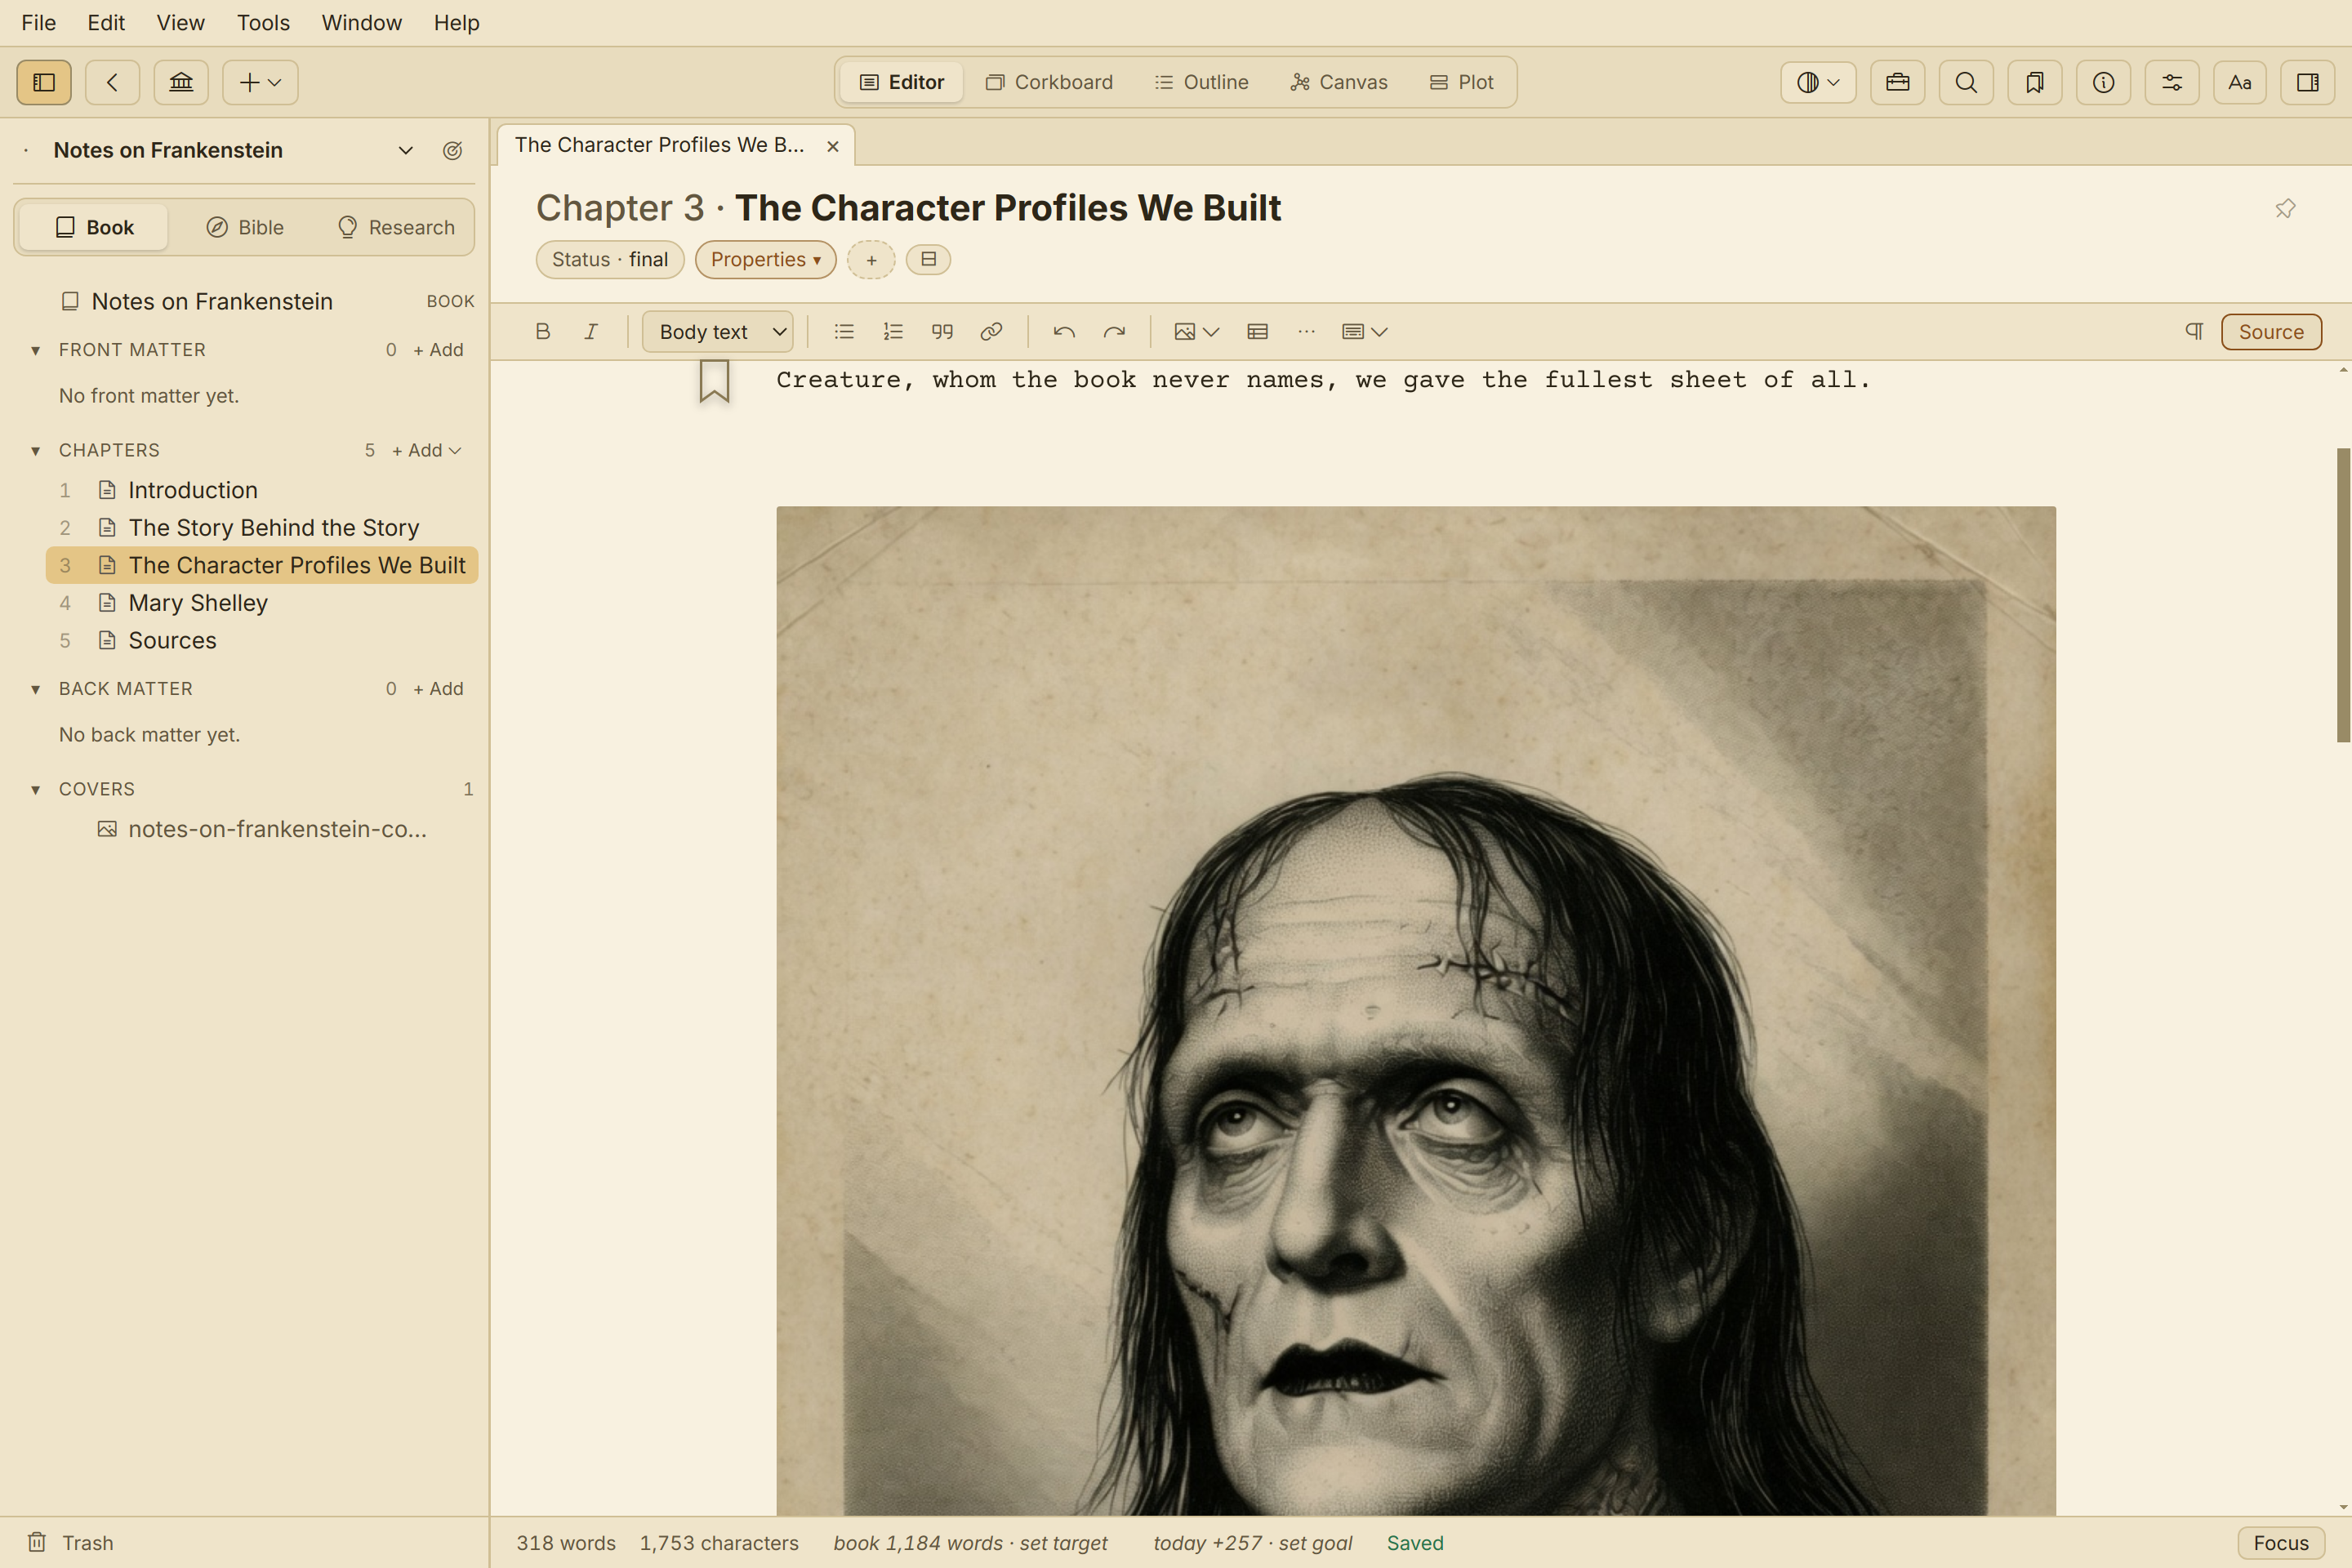Image resolution: width=2352 pixels, height=1568 pixels.
Task: Switch to Canvas view
Action: pyautogui.click(x=1339, y=82)
